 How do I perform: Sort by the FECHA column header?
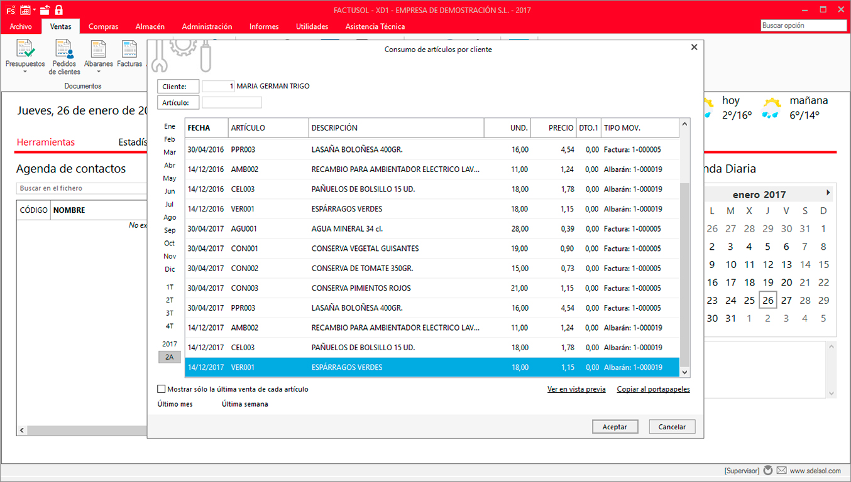[x=207, y=128]
